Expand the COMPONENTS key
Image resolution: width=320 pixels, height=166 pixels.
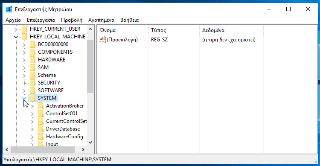click(x=24, y=52)
